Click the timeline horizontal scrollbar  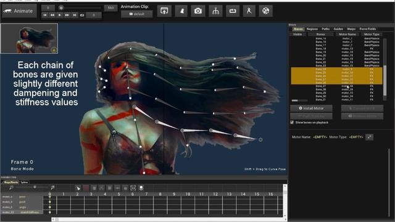pyautogui.click(x=168, y=220)
